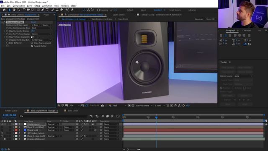Enable the Wrap Pixels Around checkbox
The width and height of the screenshot is (268, 151).
[32, 43]
